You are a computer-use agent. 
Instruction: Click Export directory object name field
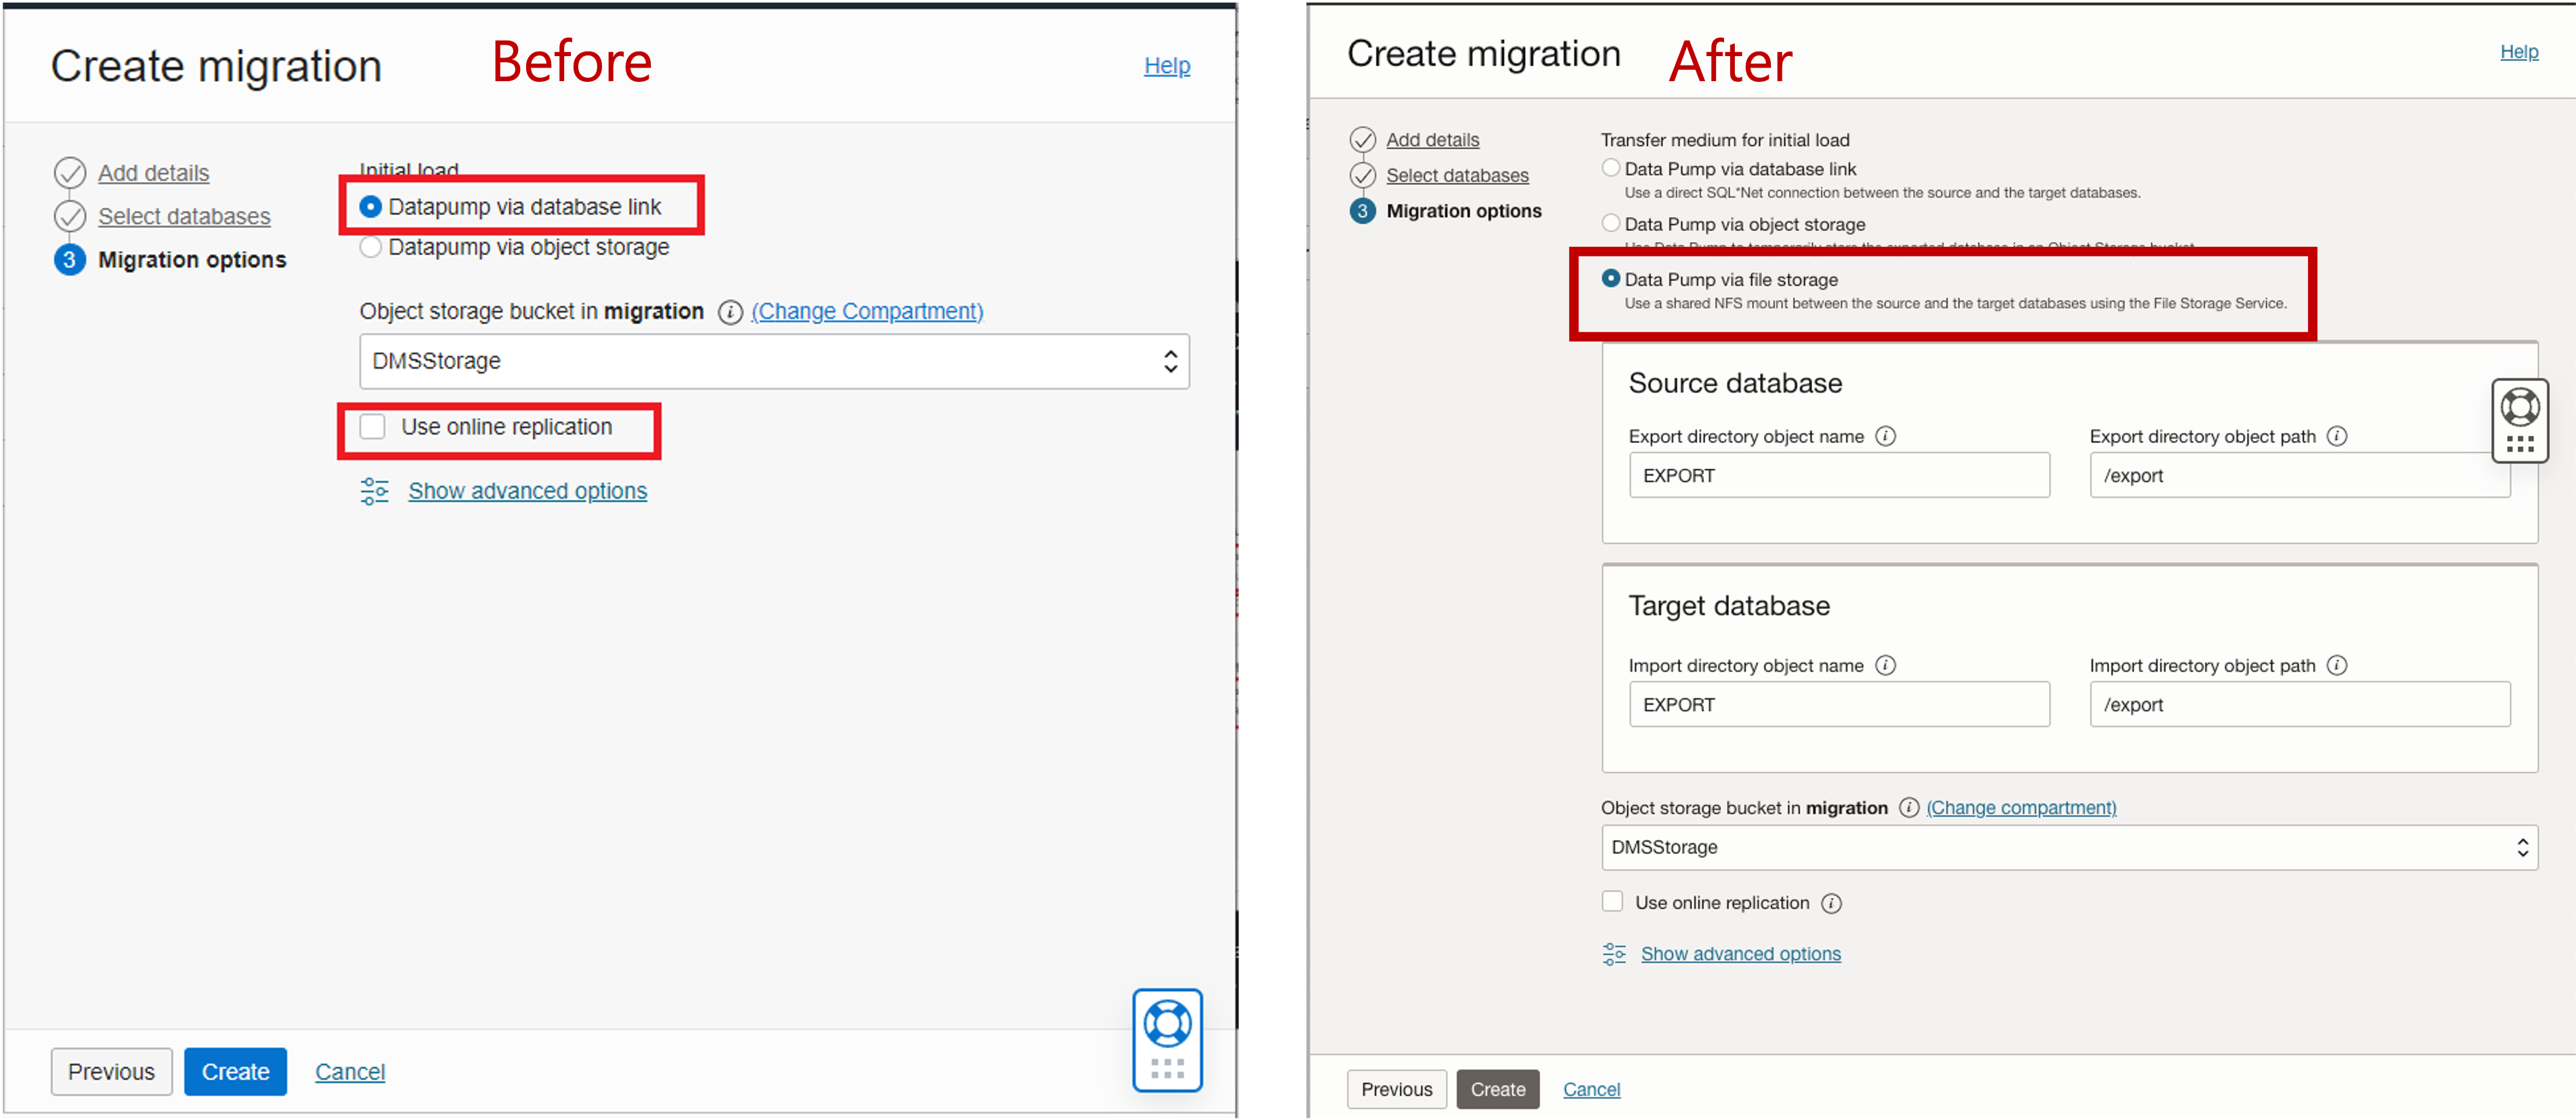1839,476
